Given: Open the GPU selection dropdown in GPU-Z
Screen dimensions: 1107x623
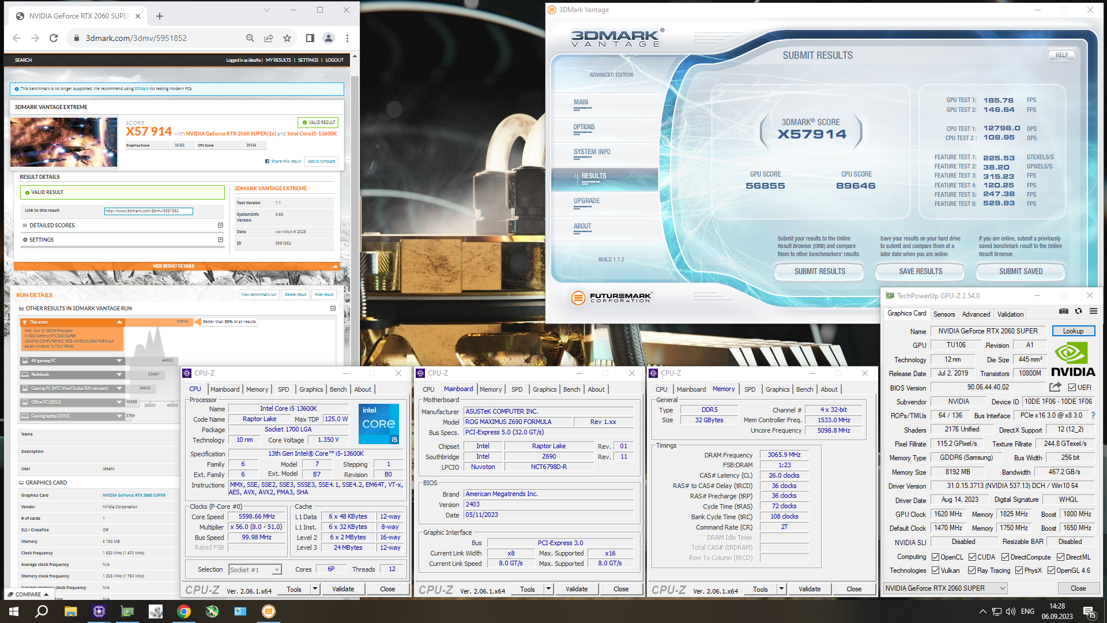Looking at the screenshot, I should point(946,588).
